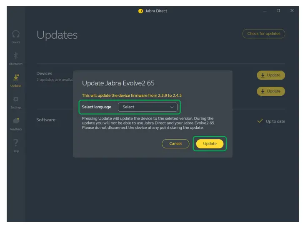Maximize the Jabra Direct window

tap(278, 10)
